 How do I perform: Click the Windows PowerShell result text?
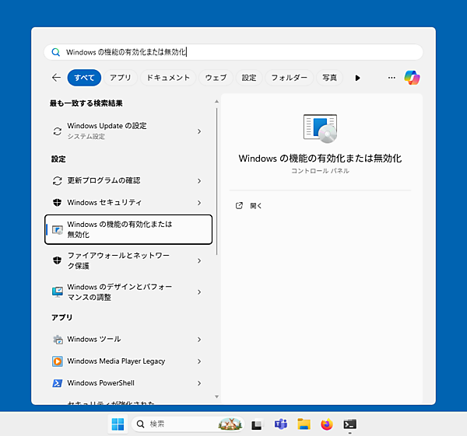100,383
